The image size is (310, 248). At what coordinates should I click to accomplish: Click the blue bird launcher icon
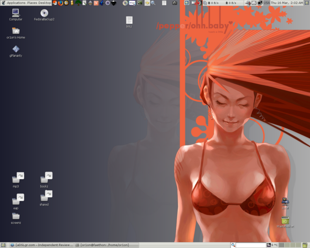[102, 3]
